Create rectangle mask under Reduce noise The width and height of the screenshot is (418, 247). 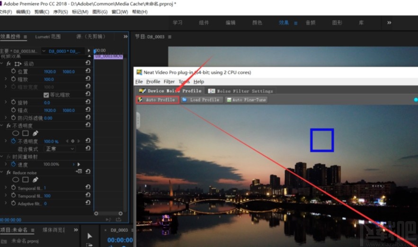[x=25, y=180]
